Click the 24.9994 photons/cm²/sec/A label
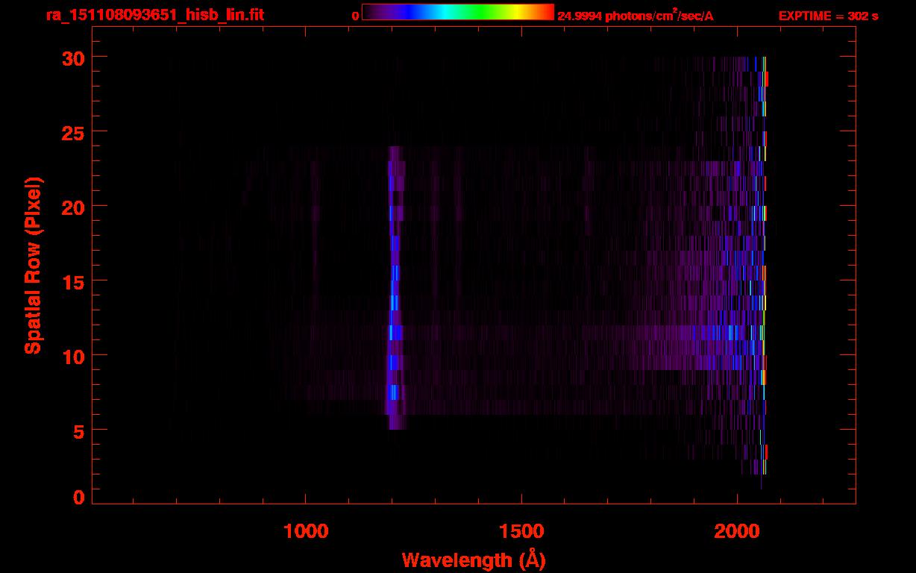Image resolution: width=916 pixels, height=573 pixels. pos(636,16)
